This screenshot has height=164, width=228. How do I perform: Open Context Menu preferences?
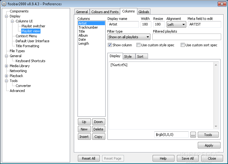(26, 36)
